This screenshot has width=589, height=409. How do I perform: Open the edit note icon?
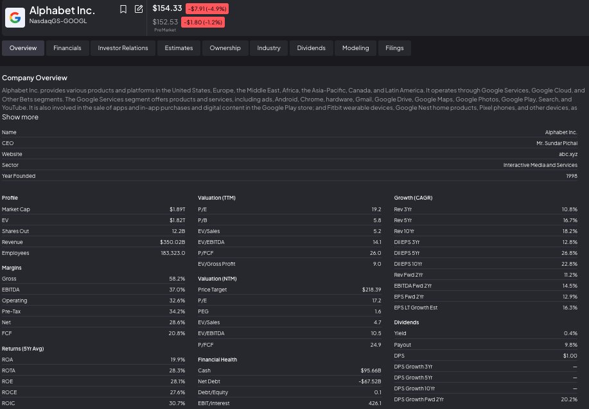(x=139, y=9)
